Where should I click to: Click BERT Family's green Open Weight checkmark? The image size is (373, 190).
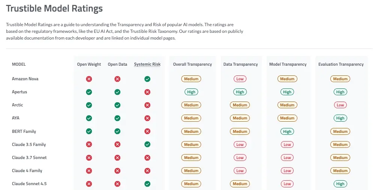[89, 131]
